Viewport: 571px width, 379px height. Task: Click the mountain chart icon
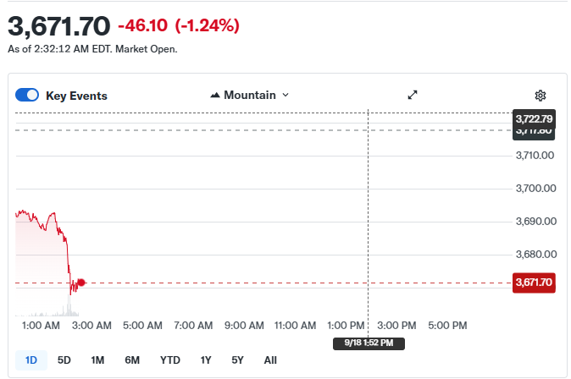pyautogui.click(x=215, y=96)
